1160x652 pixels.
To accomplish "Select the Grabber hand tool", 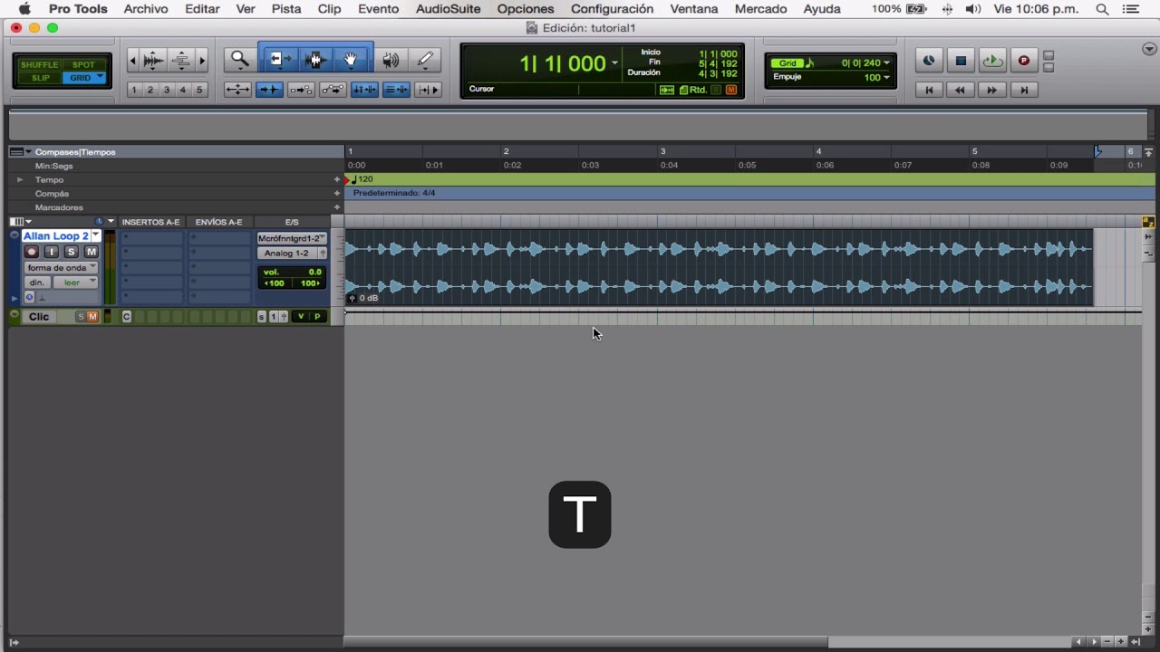I will click(350, 61).
